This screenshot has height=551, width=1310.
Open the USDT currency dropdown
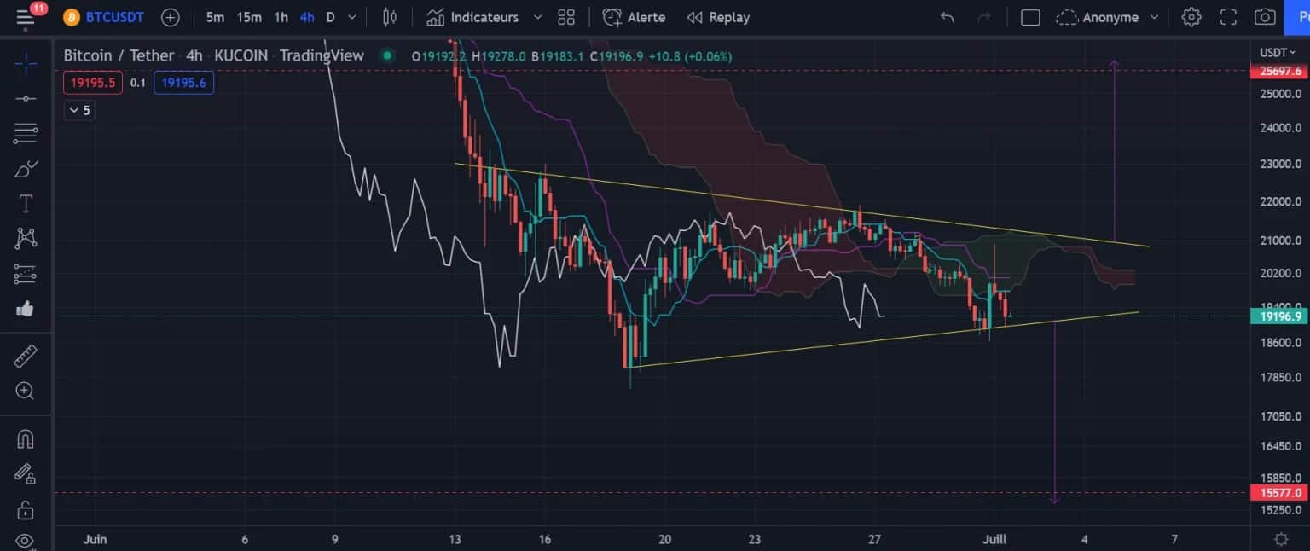pos(1279,53)
